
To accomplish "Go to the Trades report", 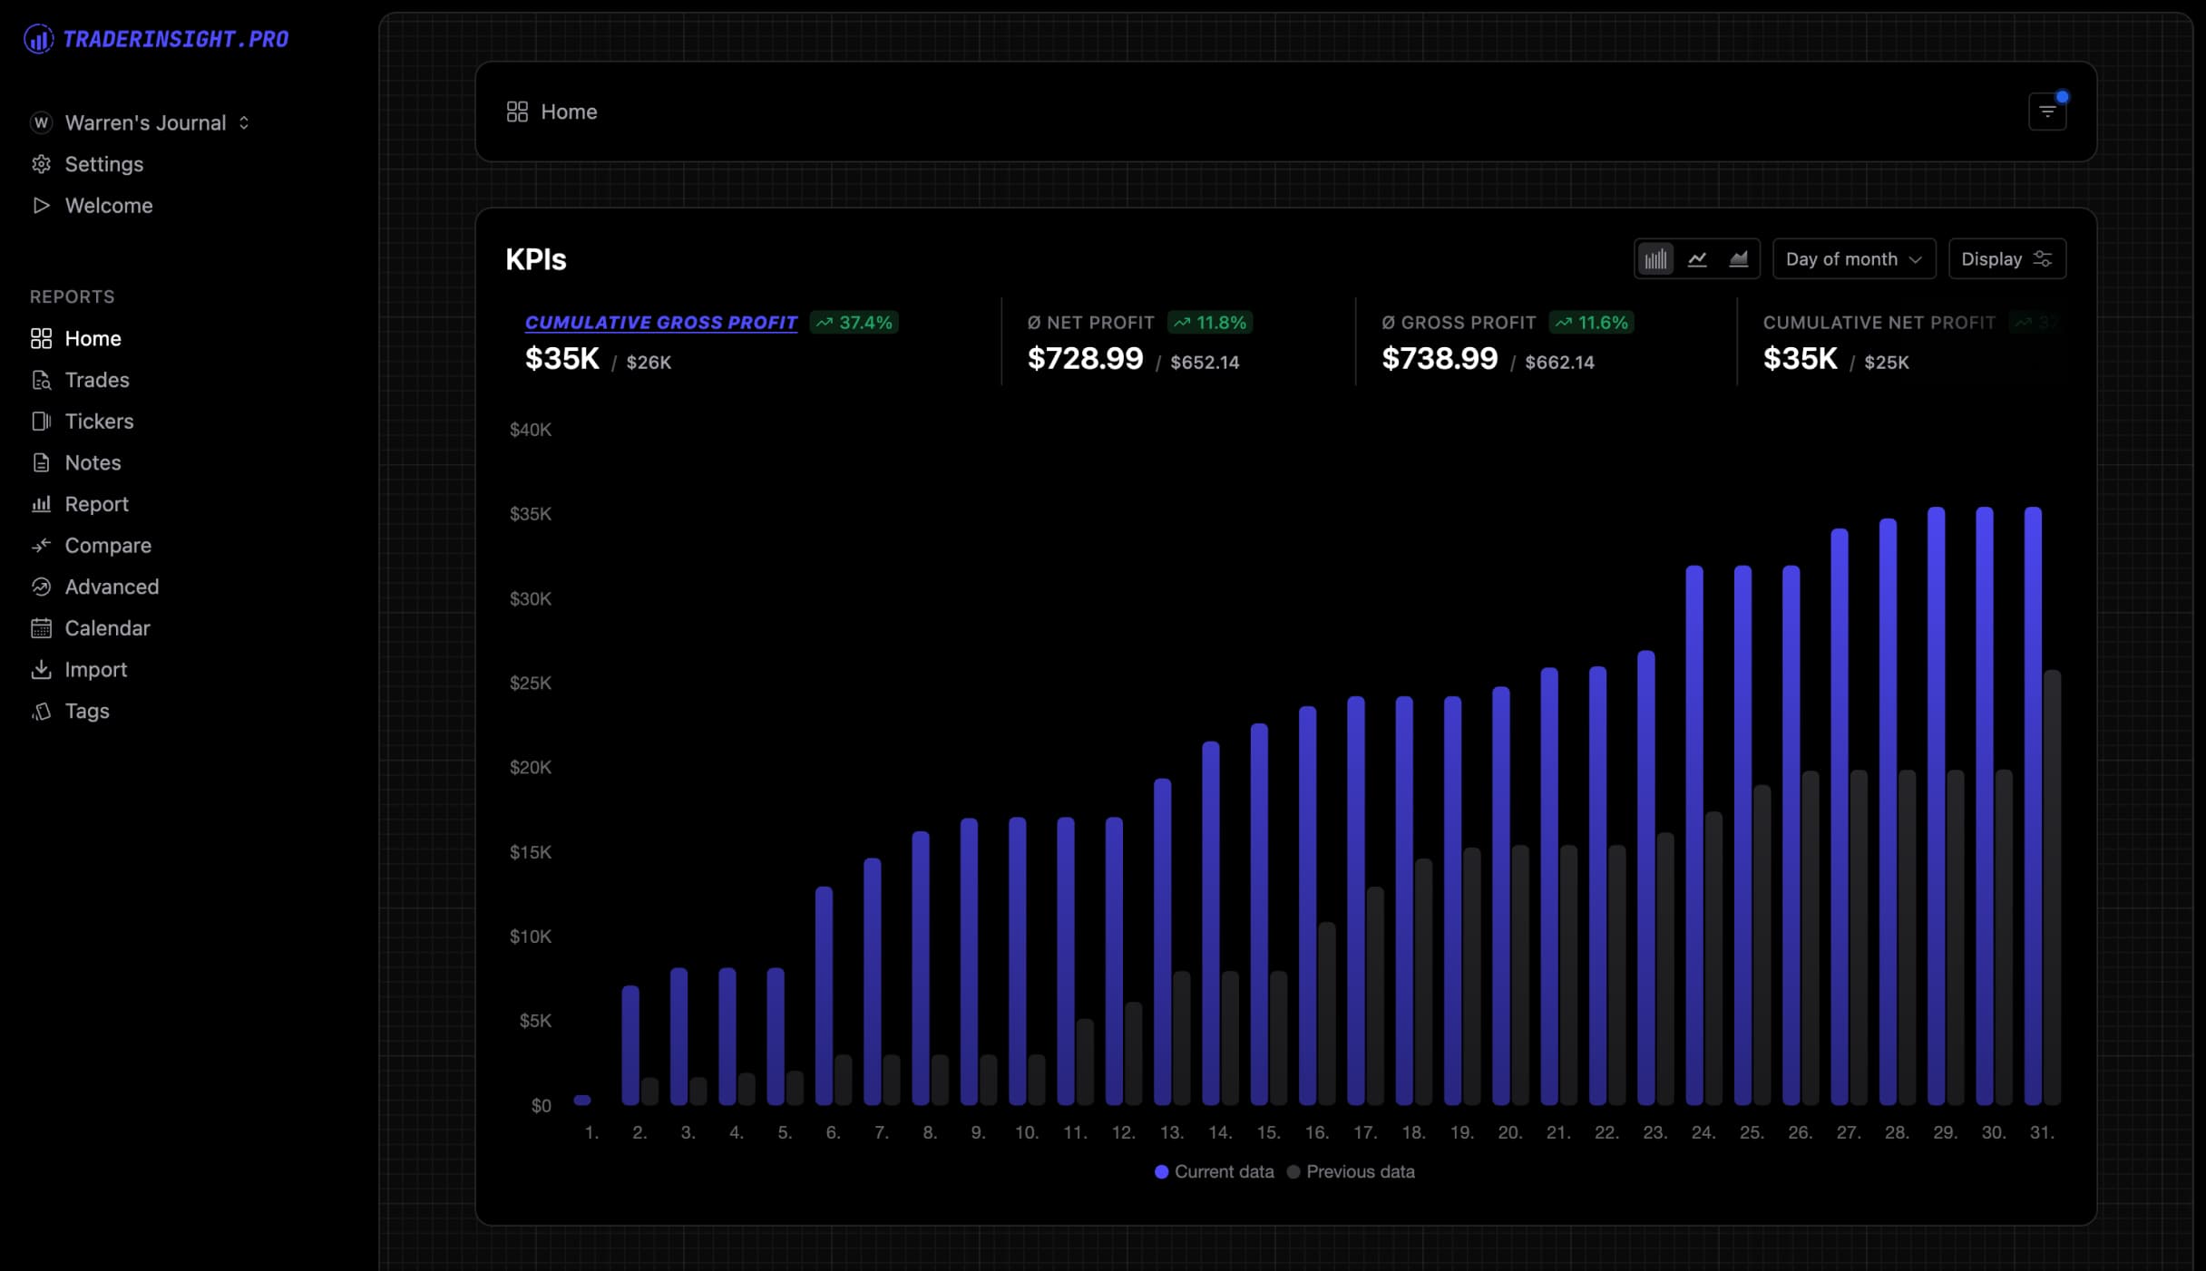I will (96, 380).
